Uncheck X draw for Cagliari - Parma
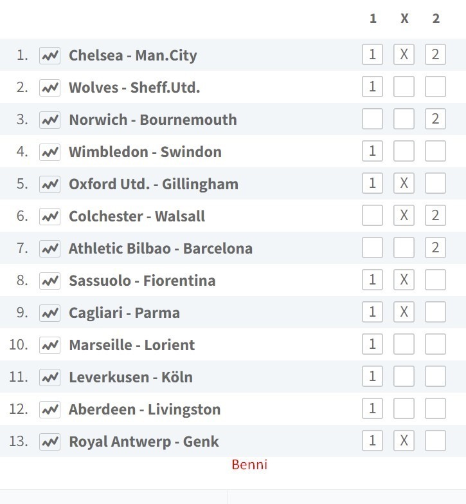The height and width of the screenshot is (504, 466). [x=404, y=312]
